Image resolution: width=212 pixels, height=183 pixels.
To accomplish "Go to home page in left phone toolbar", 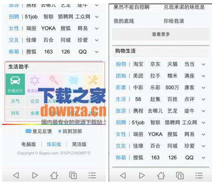I will click(54, 175).
